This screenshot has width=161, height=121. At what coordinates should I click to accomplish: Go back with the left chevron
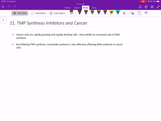pyautogui.click(x=3, y=20)
